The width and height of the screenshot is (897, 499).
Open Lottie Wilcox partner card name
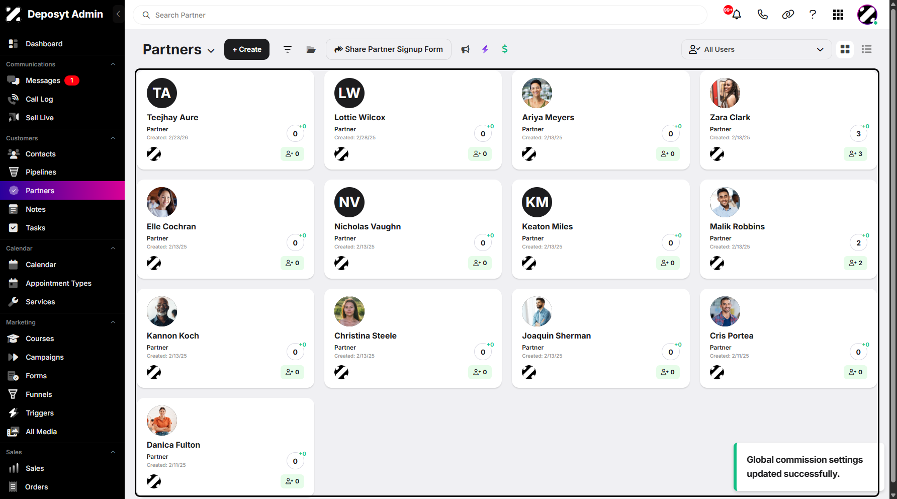[360, 117]
